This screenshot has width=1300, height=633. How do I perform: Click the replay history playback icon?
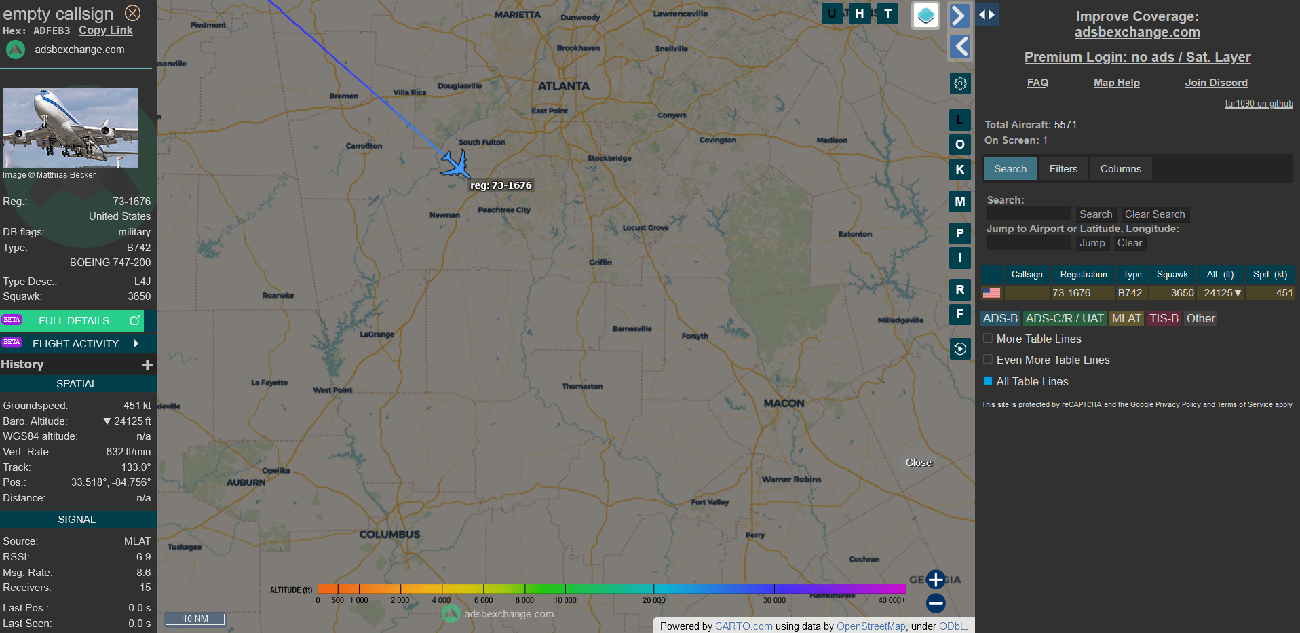pyautogui.click(x=960, y=349)
